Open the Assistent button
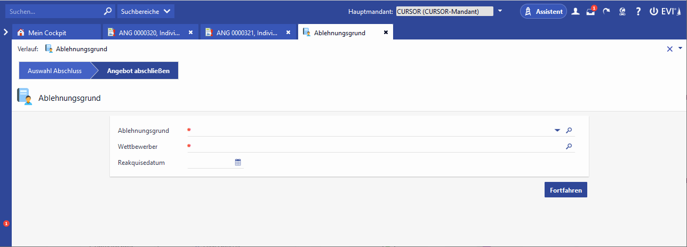The width and height of the screenshot is (687, 247). coord(544,11)
